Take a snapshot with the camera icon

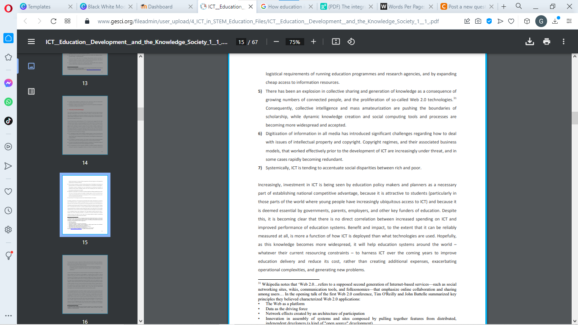[478, 20]
